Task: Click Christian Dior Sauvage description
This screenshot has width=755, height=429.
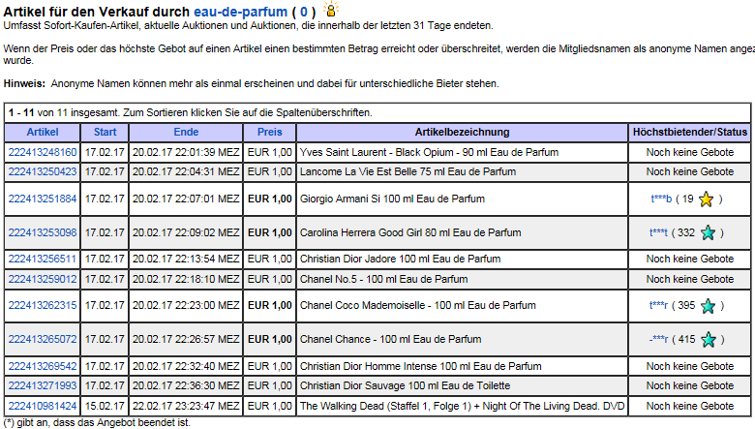Action: tap(405, 385)
